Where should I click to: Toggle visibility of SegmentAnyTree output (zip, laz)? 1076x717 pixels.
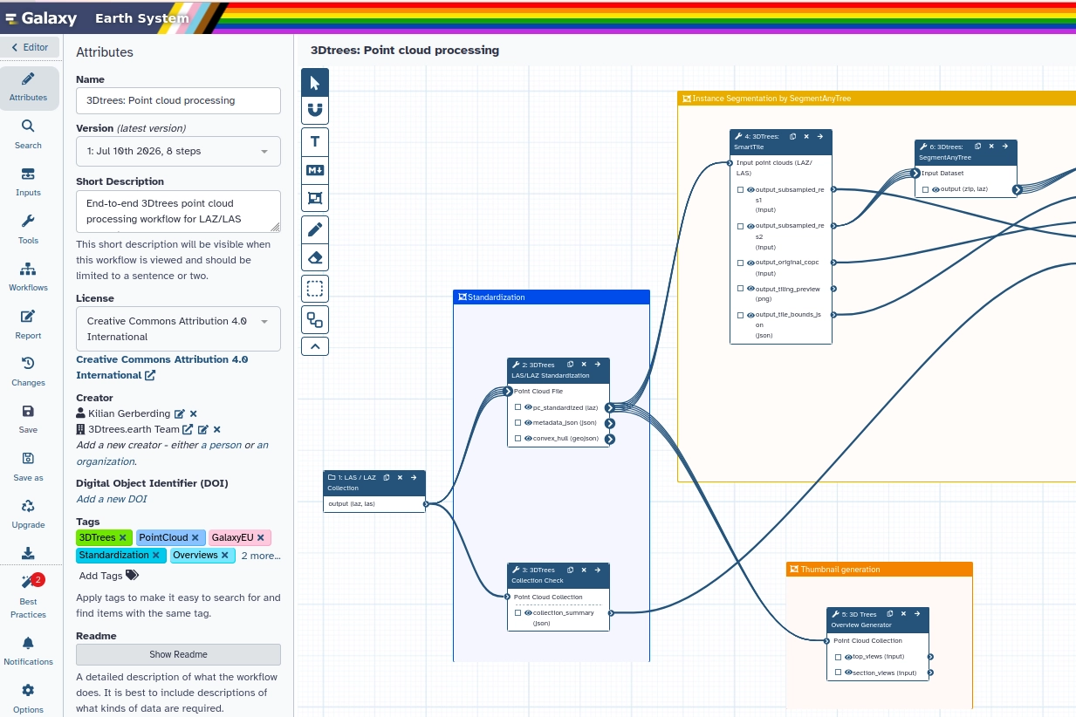pyautogui.click(x=936, y=189)
